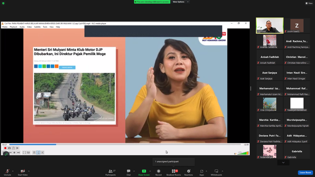The width and height of the screenshot is (315, 177).
Task: Open View Options dropdown at top
Action: click(x=181, y=2)
